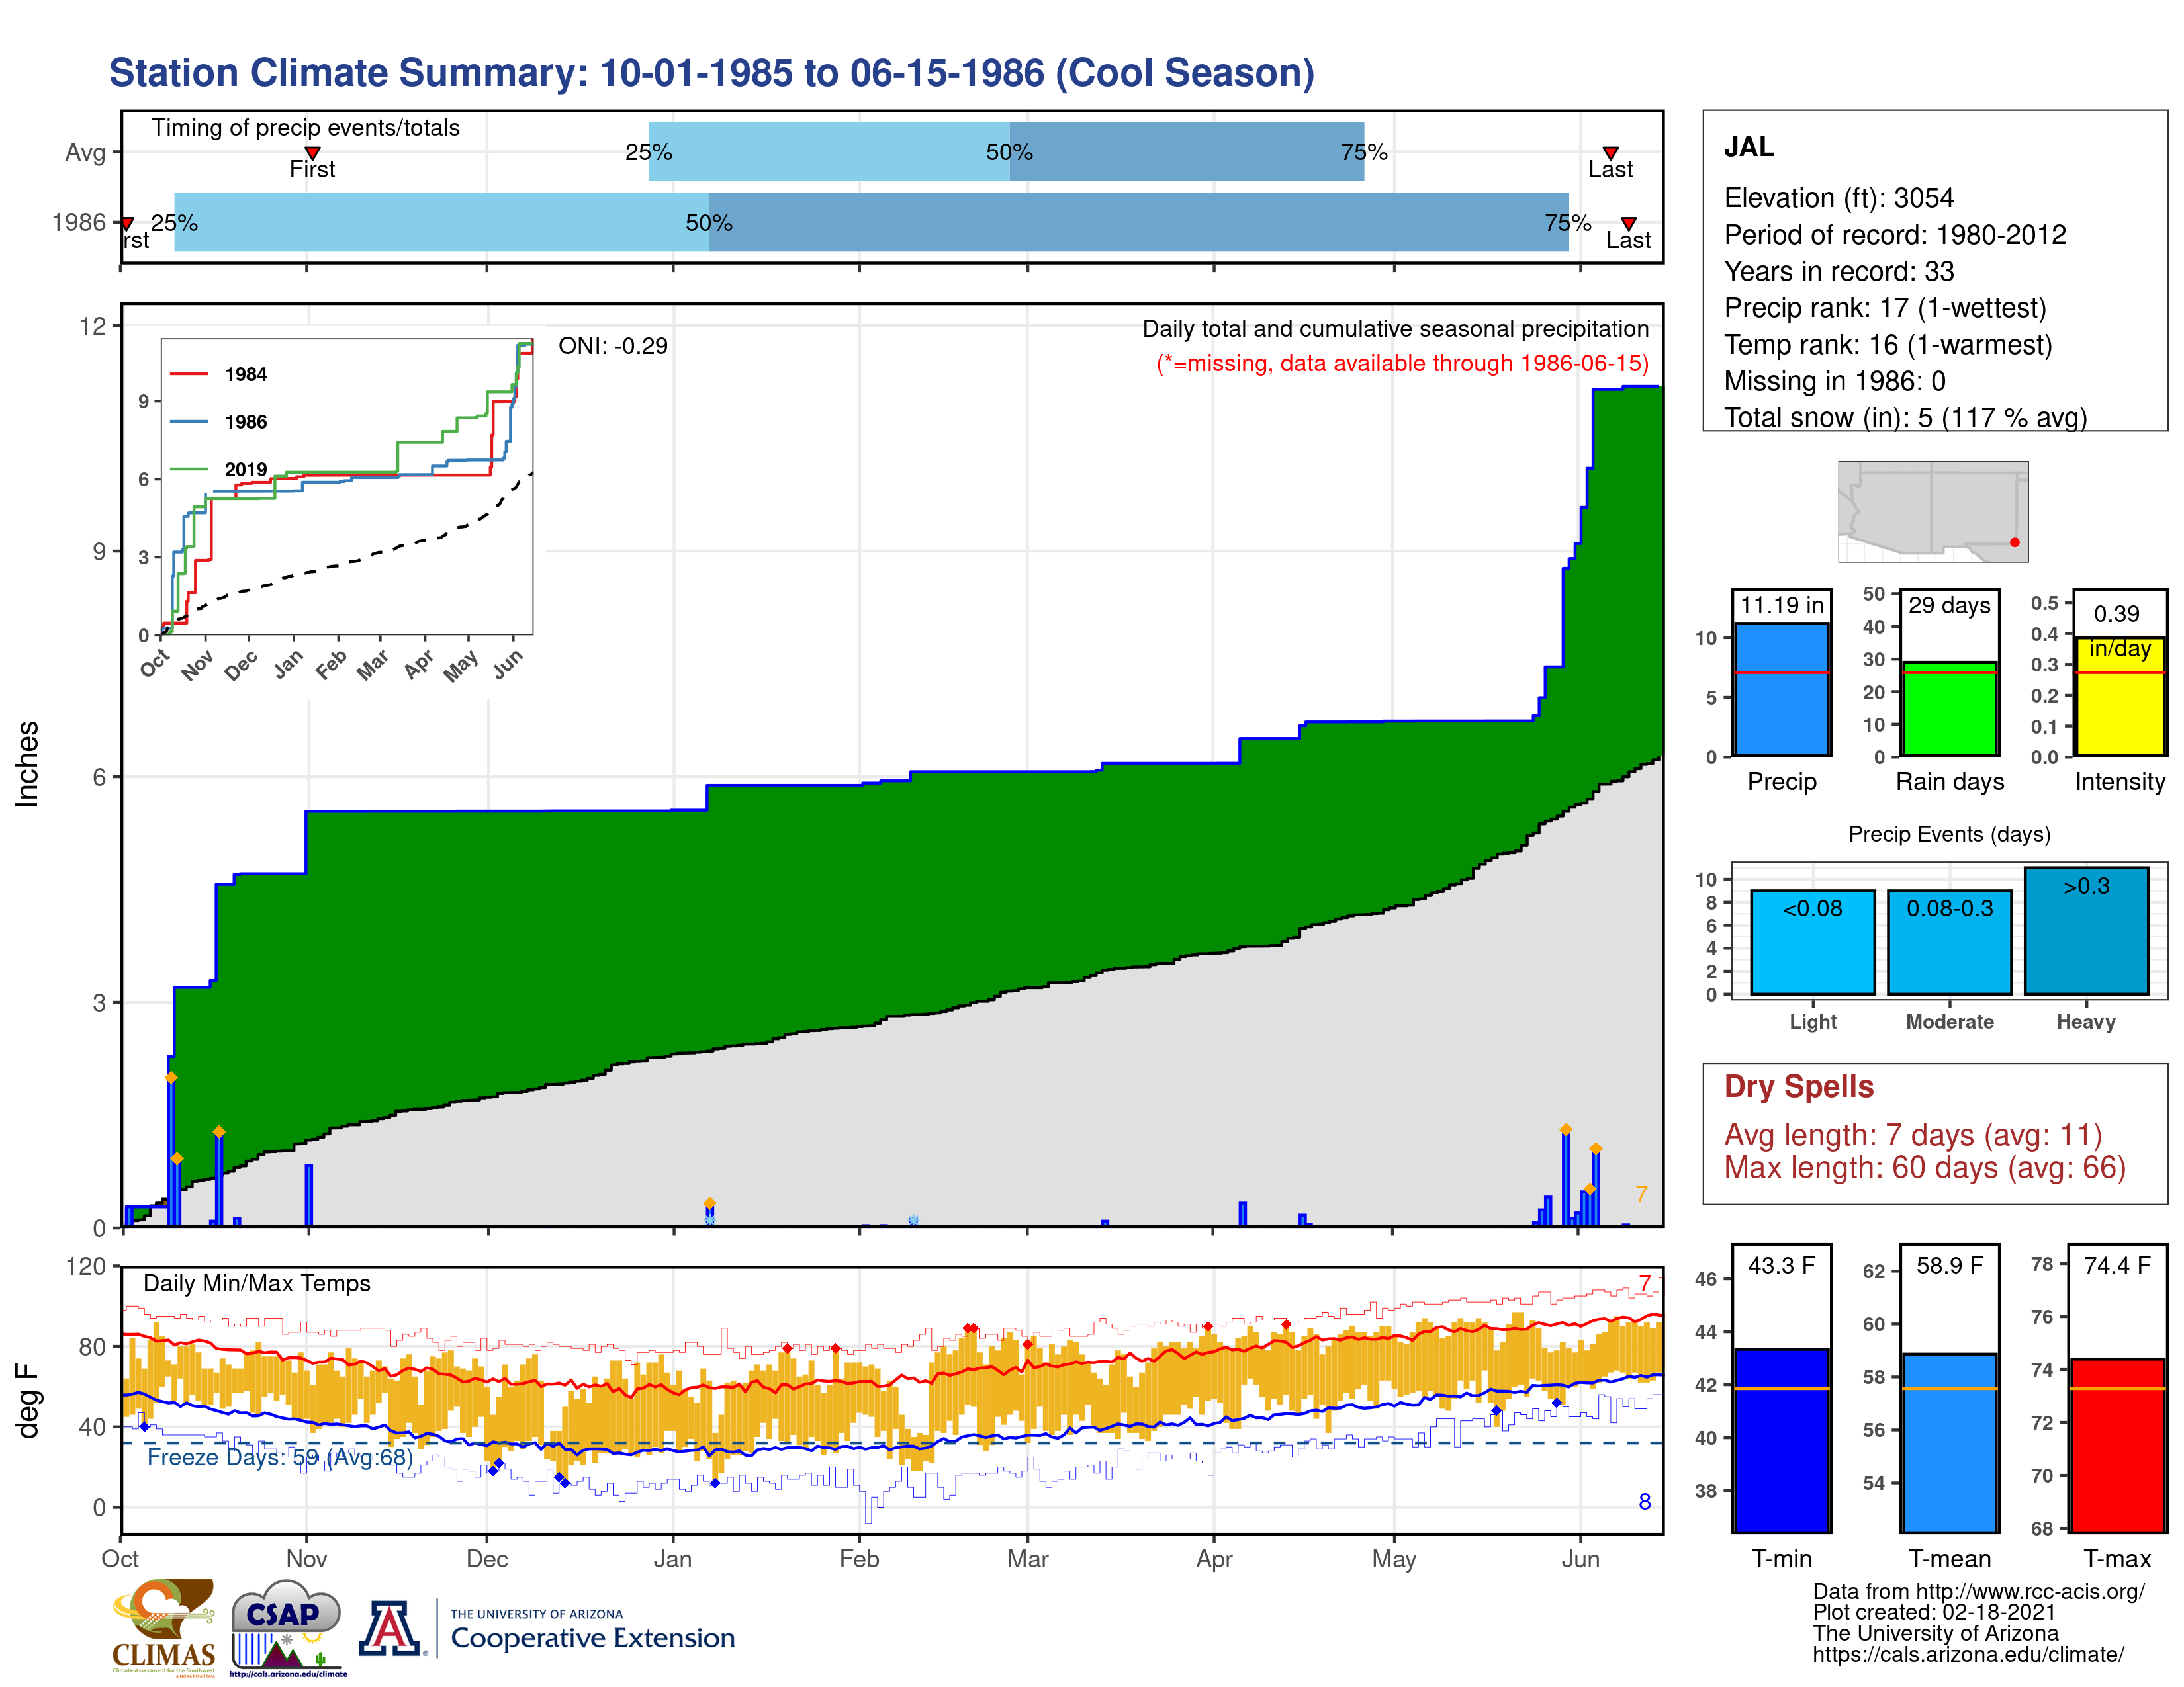Click the red T-max bar
Image resolution: width=2184 pixels, height=1687 pixels.
pos(2117,1445)
